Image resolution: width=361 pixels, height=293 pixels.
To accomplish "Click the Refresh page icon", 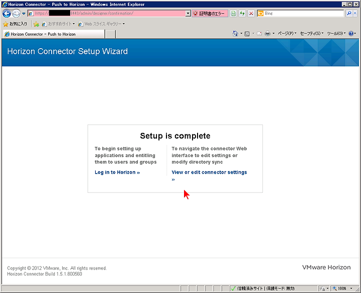I will pyautogui.click(x=242, y=14).
